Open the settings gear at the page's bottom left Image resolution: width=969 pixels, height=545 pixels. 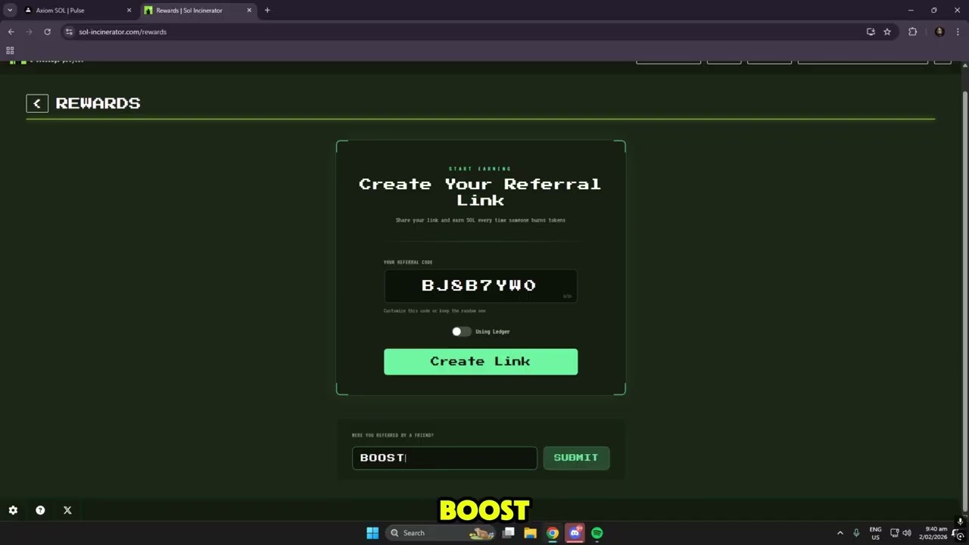[x=13, y=510]
